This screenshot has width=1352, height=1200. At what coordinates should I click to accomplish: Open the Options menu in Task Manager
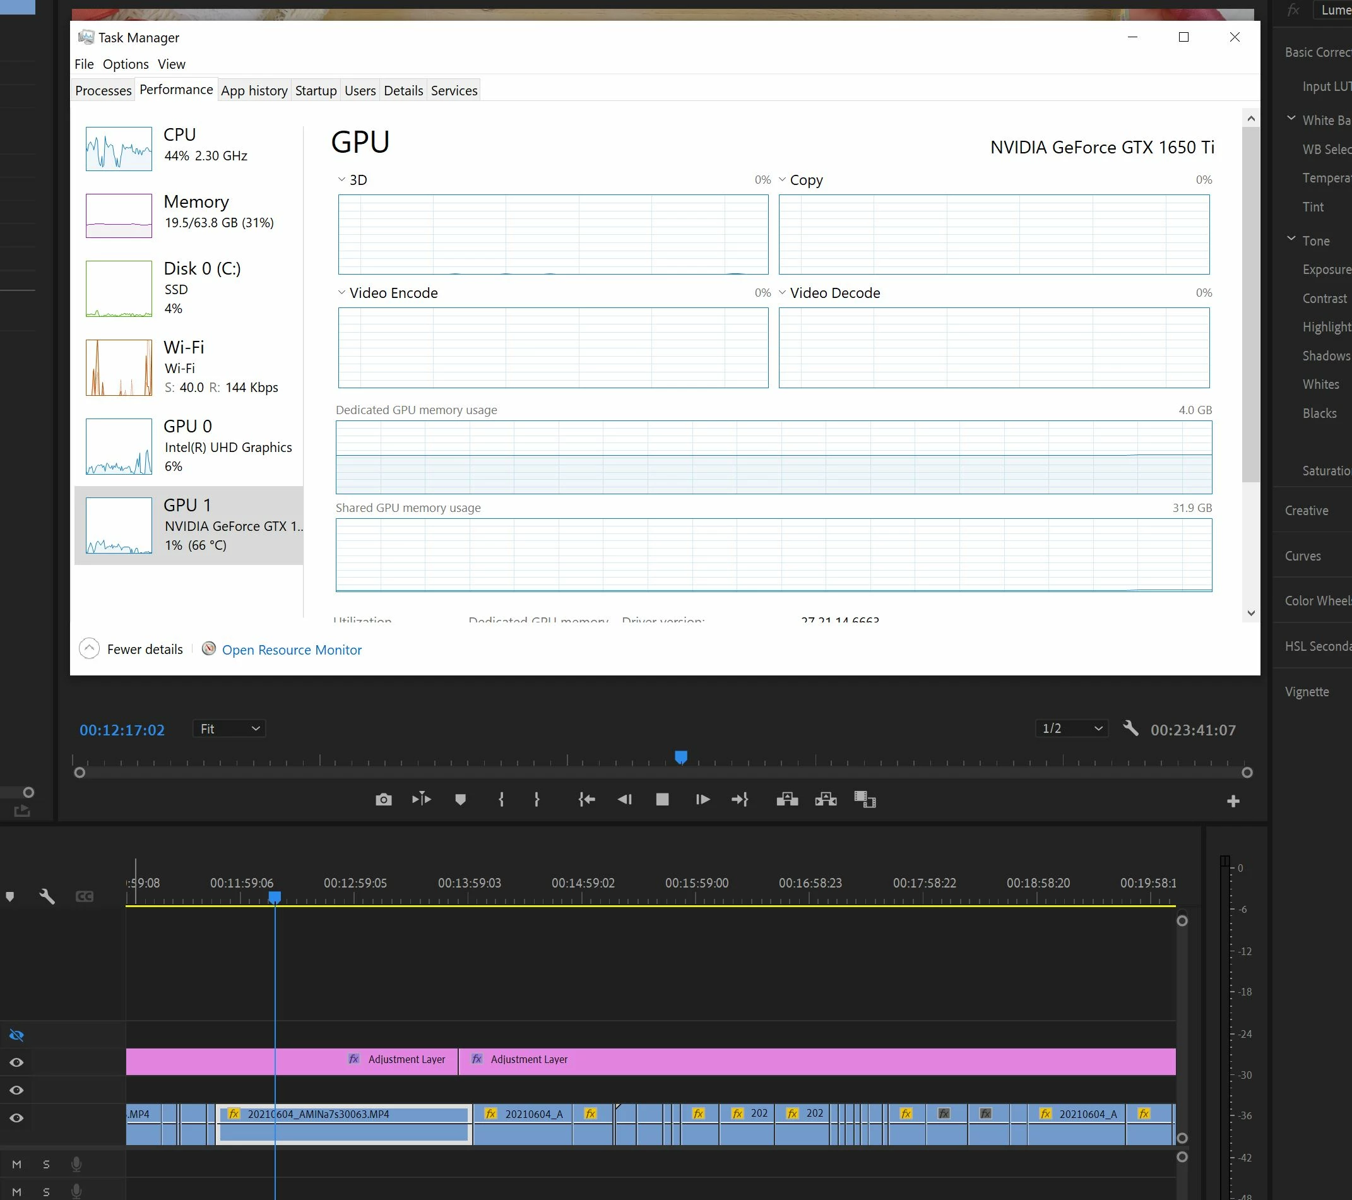click(x=125, y=64)
